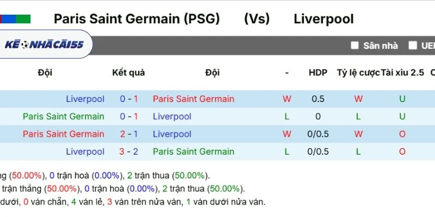Select the Tài xỉu 2.5 column header
The width and height of the screenshot is (435, 217).
point(402,73)
